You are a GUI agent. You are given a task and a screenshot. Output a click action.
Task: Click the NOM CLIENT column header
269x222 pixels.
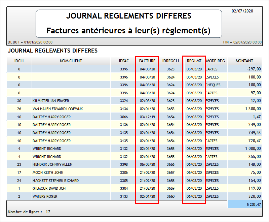71,61
